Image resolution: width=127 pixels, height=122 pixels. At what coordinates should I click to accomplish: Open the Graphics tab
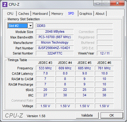pyautogui.click(x=86, y=14)
